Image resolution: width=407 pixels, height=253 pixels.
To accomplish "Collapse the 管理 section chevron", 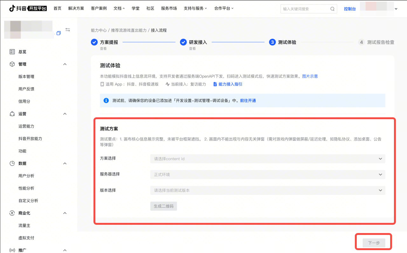I will pos(65,64).
